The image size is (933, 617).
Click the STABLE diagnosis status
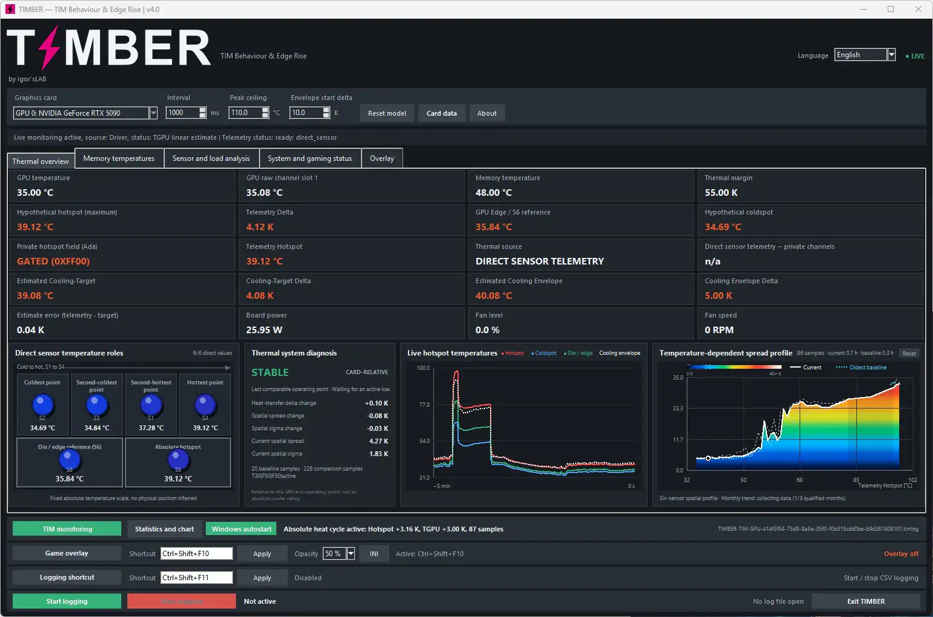(270, 372)
